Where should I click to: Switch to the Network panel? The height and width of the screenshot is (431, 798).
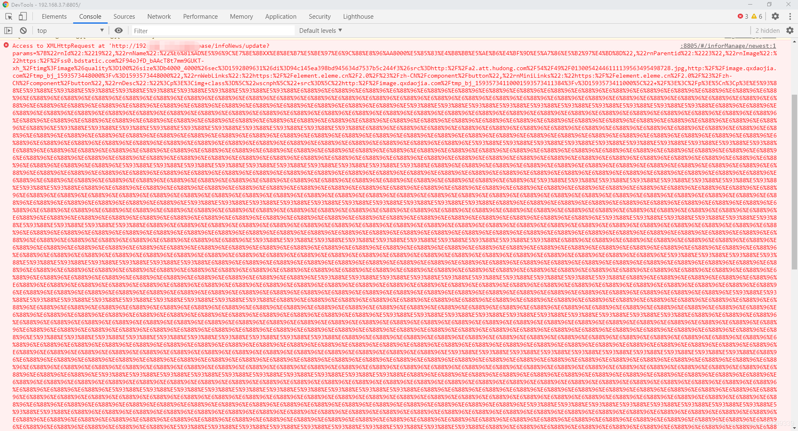tap(159, 16)
